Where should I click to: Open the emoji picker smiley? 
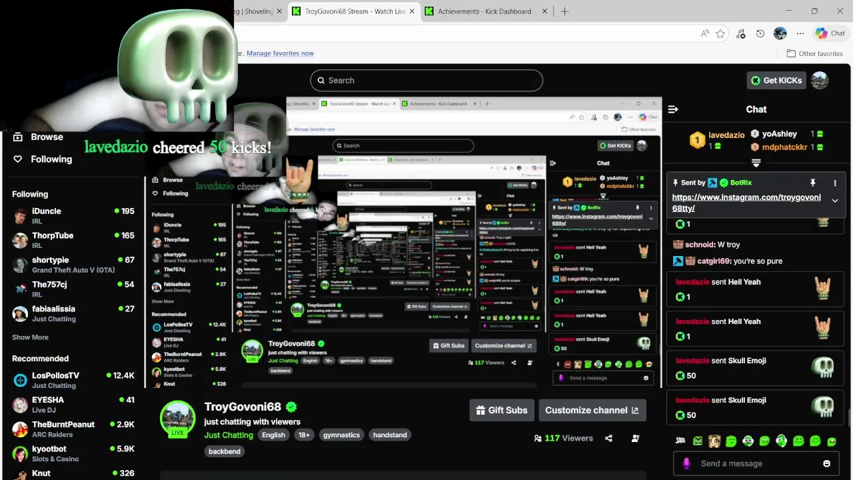click(x=827, y=463)
